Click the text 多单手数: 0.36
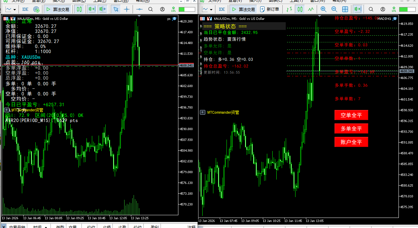 click(x=351, y=85)
